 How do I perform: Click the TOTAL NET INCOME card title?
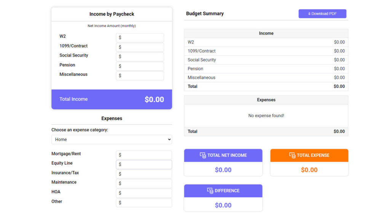point(227,156)
